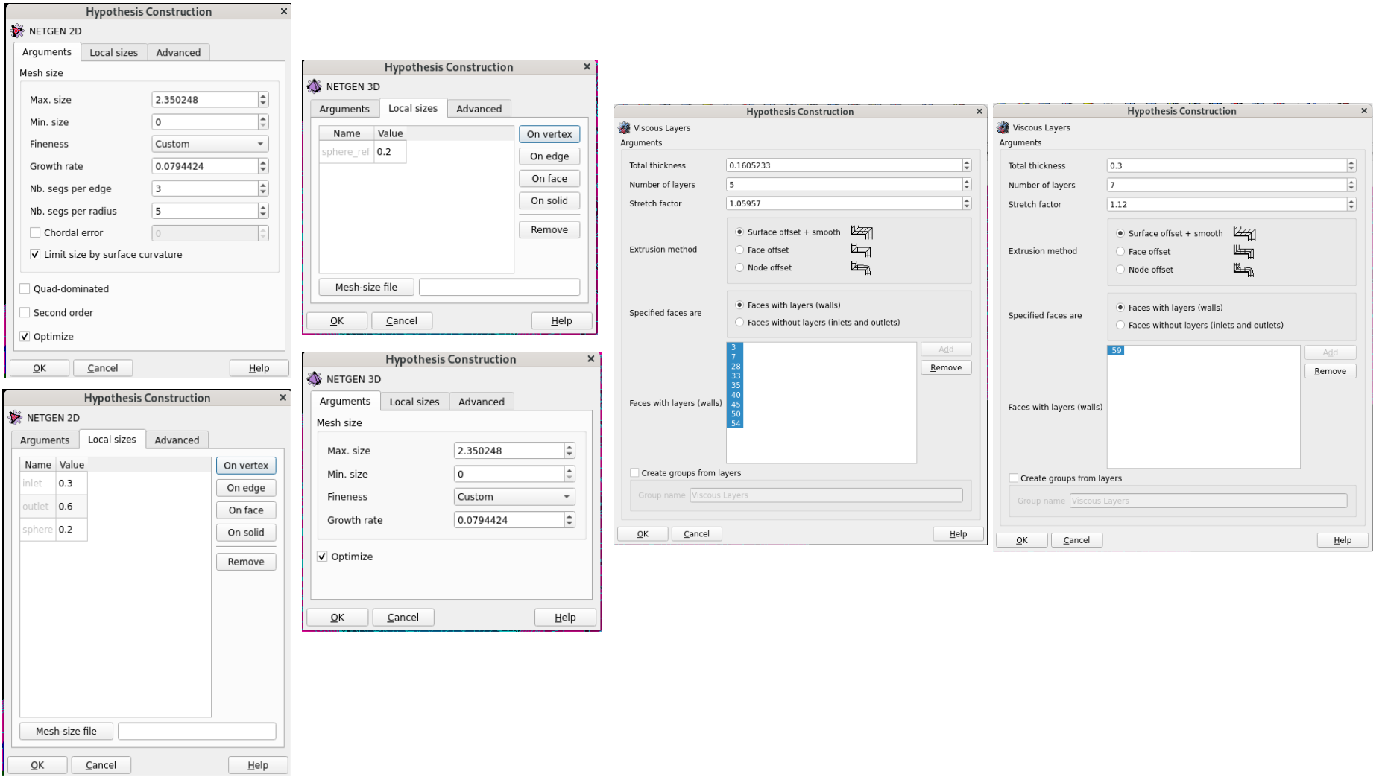Click Node offset icon in 7-layer Viscous Layers dialog
Viewport: 1385px width, 783px height.
tap(1243, 270)
